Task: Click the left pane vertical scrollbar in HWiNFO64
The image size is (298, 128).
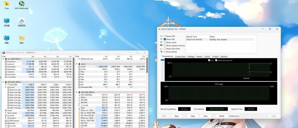Action: 74,93
